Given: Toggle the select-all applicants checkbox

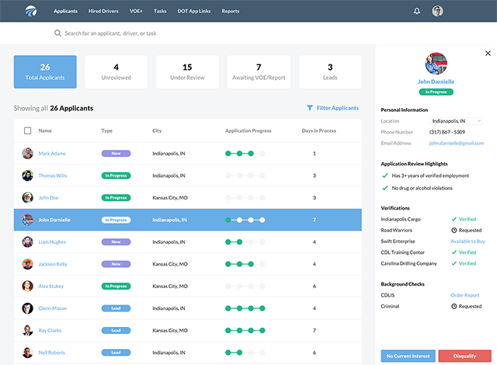Looking at the screenshot, I should 28,130.
